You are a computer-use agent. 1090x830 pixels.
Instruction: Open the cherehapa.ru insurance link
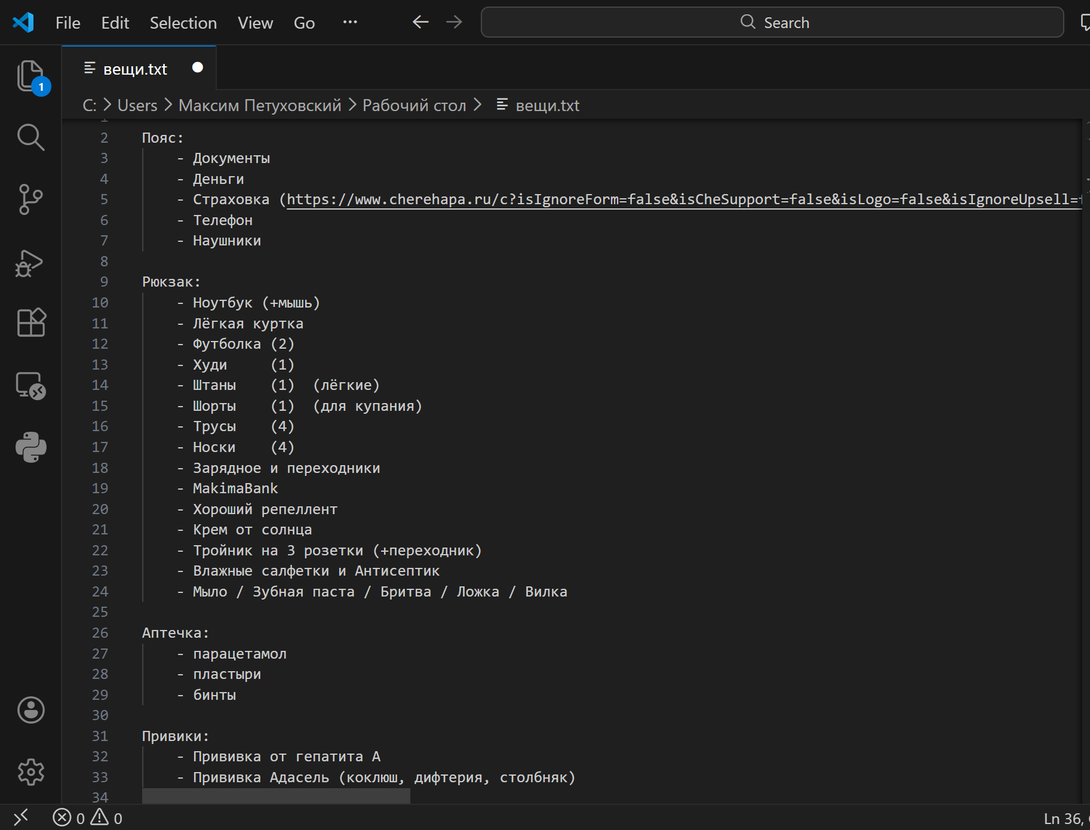click(x=684, y=199)
